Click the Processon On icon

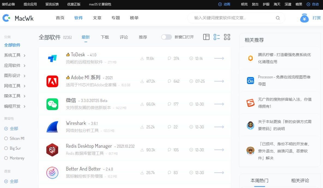250,81
